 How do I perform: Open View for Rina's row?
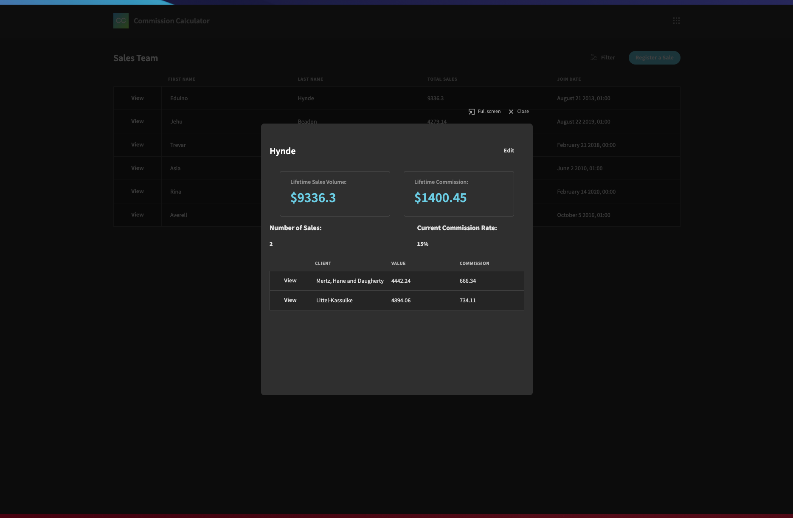coord(137,191)
